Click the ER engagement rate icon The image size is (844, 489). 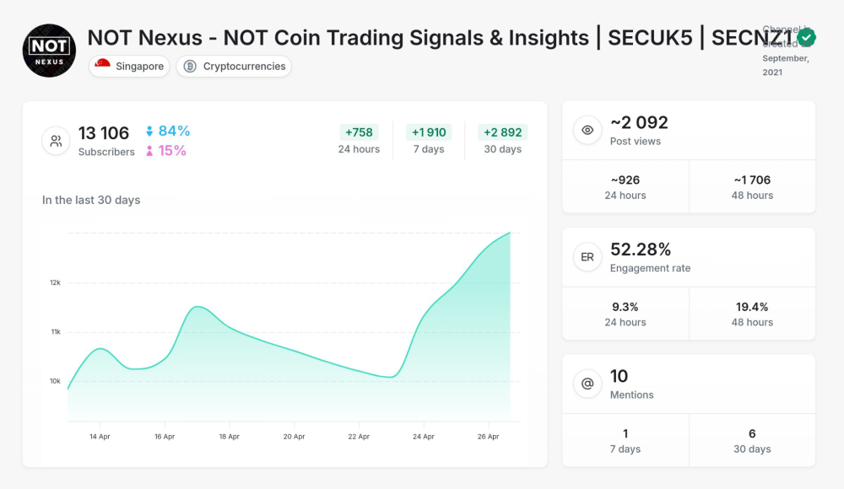(587, 257)
